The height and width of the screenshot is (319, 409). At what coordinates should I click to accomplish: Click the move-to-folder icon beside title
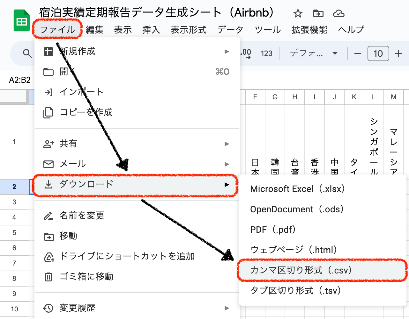(x=318, y=13)
